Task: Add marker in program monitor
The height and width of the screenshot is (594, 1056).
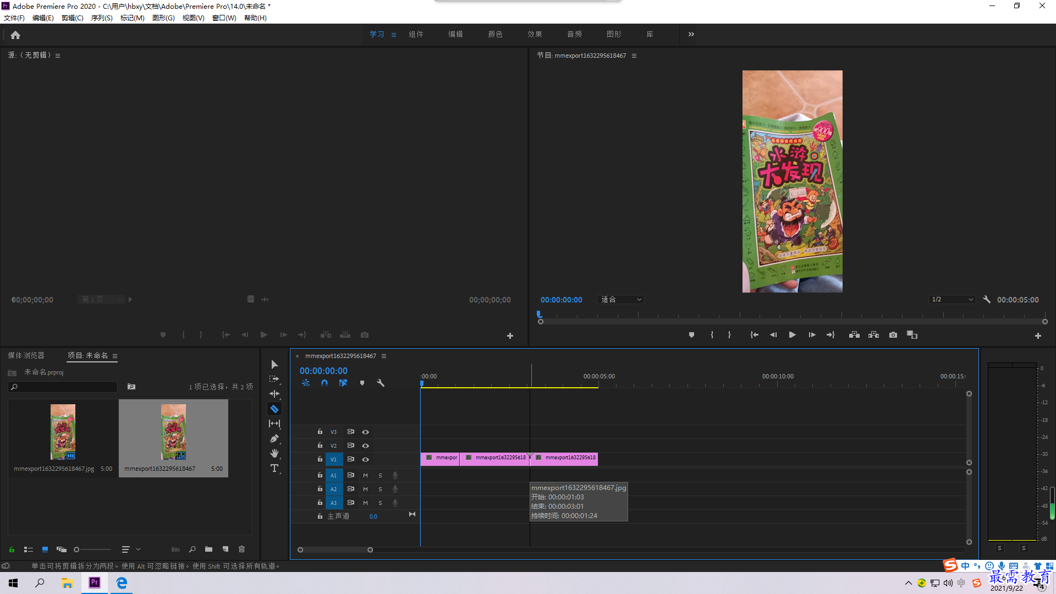Action: (691, 335)
